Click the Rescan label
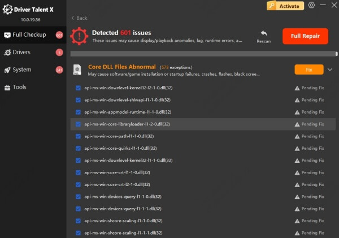The width and height of the screenshot is (339, 238). point(263,41)
